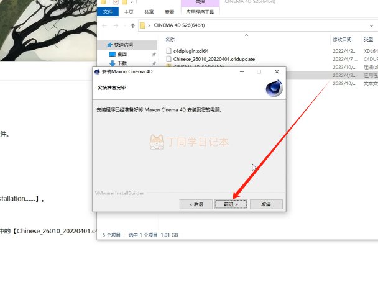
Task: Open recent locations dropdown beside forward arrow
Action: 124,25
